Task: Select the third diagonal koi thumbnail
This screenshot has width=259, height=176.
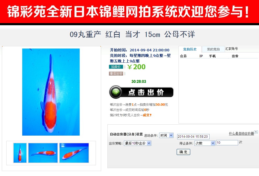Action: 74,153
